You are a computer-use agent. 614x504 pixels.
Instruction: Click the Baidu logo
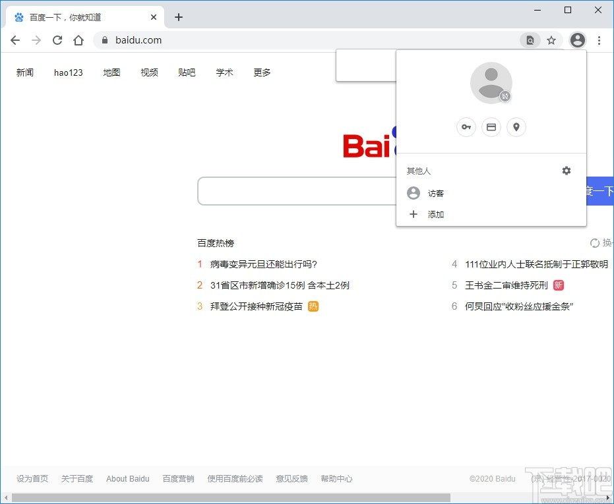(369, 142)
